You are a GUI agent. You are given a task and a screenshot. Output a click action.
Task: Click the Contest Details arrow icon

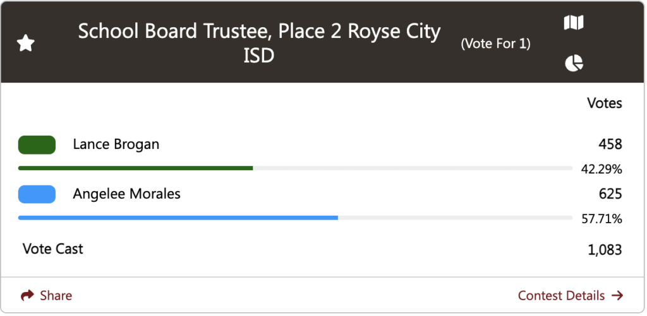click(617, 295)
